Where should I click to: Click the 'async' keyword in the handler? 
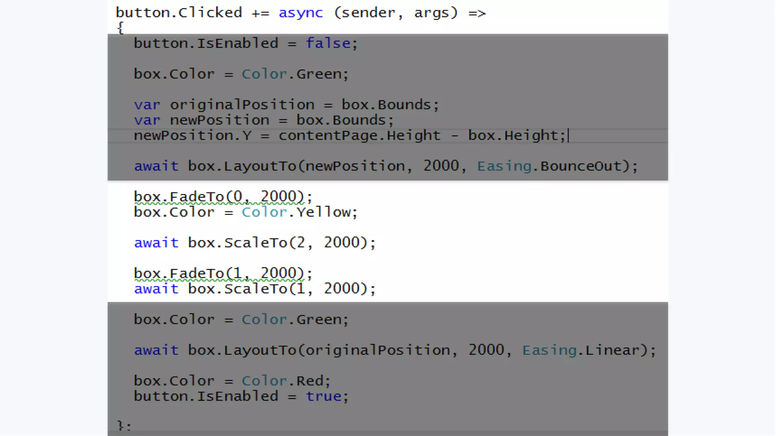click(x=300, y=13)
